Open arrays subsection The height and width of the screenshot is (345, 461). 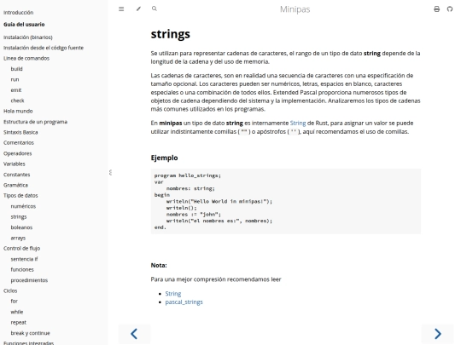18,238
